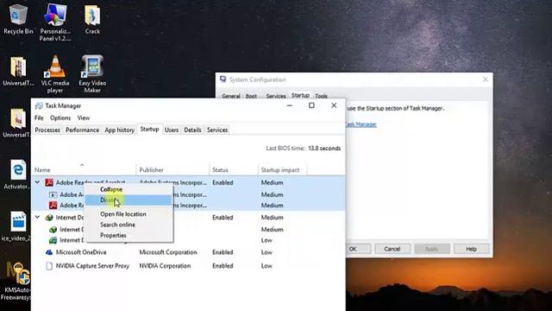Open the File menu in Task Manager

tap(39, 117)
